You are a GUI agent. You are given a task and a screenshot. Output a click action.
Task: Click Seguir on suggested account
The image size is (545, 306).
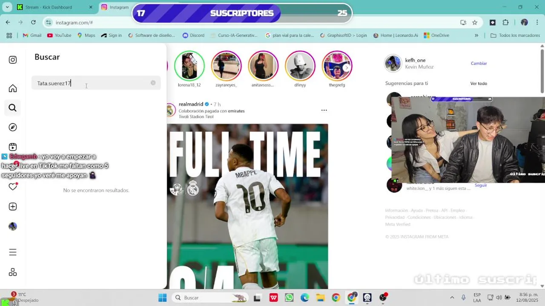pyautogui.click(x=481, y=185)
